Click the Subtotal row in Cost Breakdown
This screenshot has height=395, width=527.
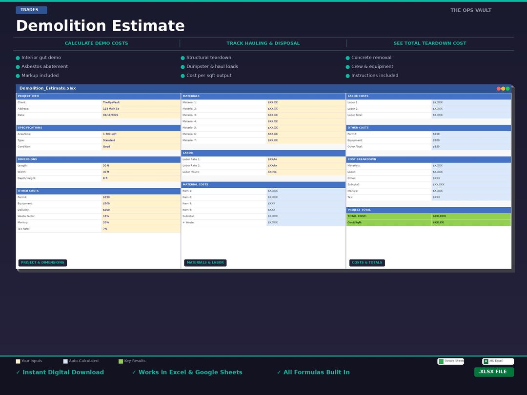428,185
